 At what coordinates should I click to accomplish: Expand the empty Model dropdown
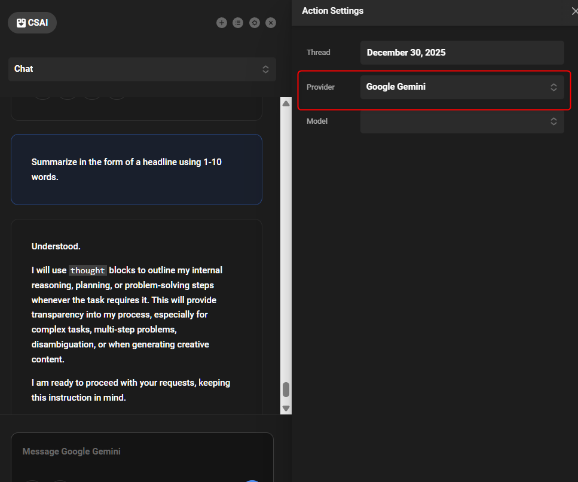(461, 121)
